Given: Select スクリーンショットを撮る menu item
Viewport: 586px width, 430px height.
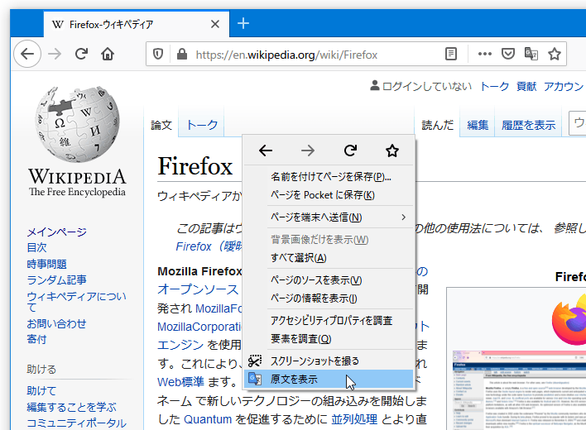Looking at the screenshot, I should tap(329, 361).
